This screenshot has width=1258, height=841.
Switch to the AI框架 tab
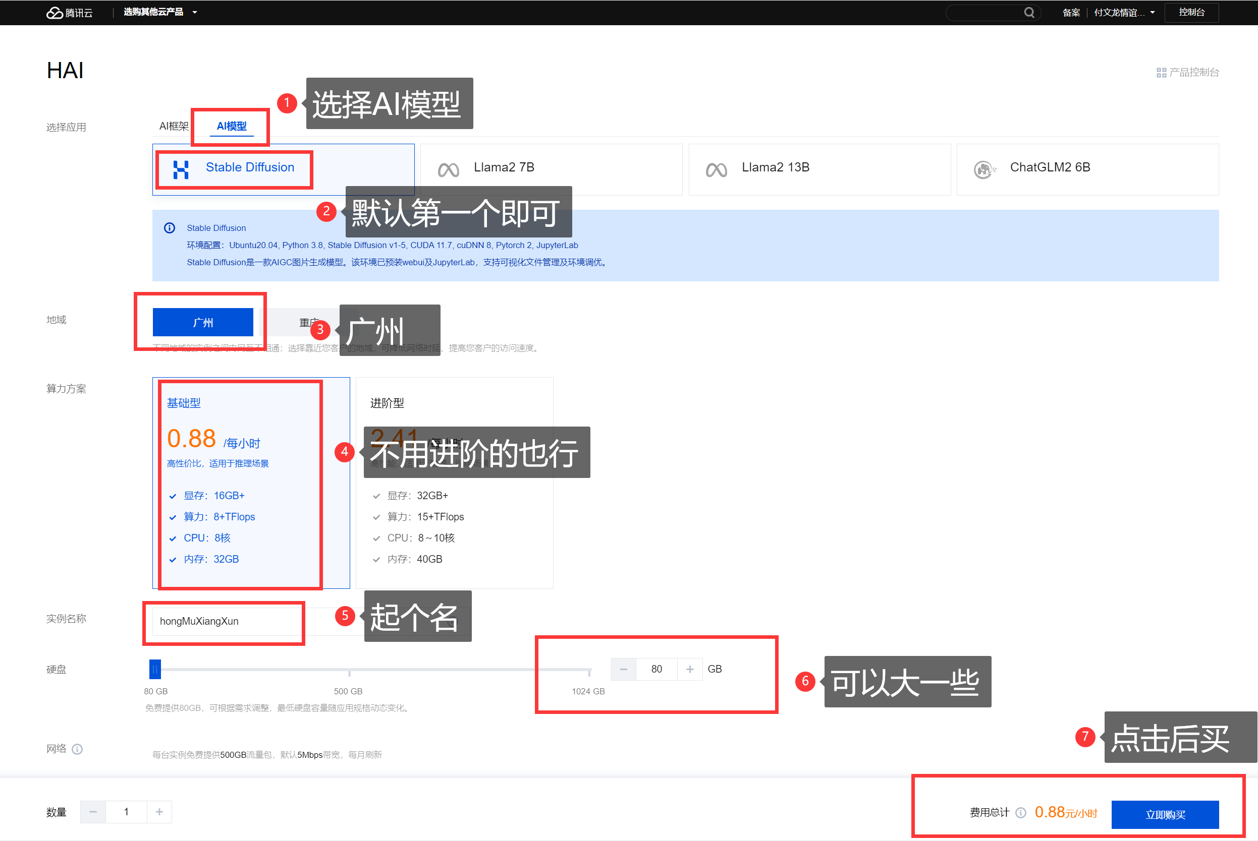tap(174, 126)
